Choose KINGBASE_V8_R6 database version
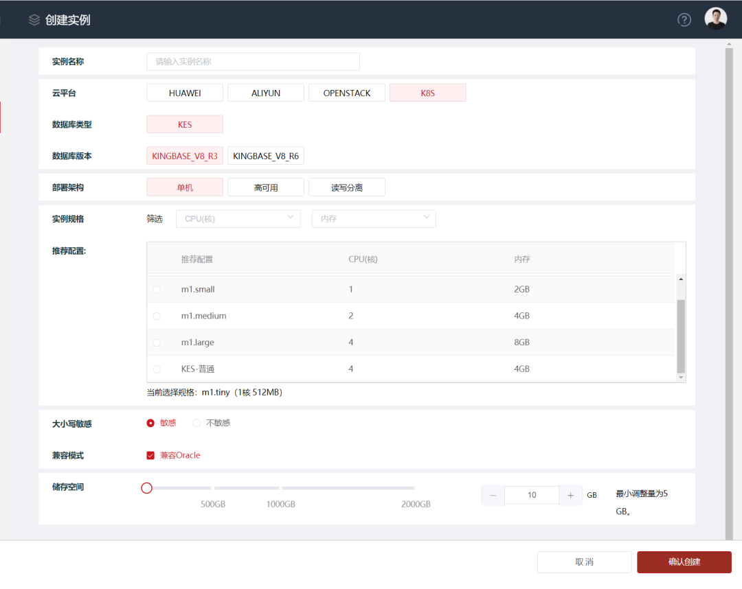This screenshot has width=742, height=589. [265, 156]
